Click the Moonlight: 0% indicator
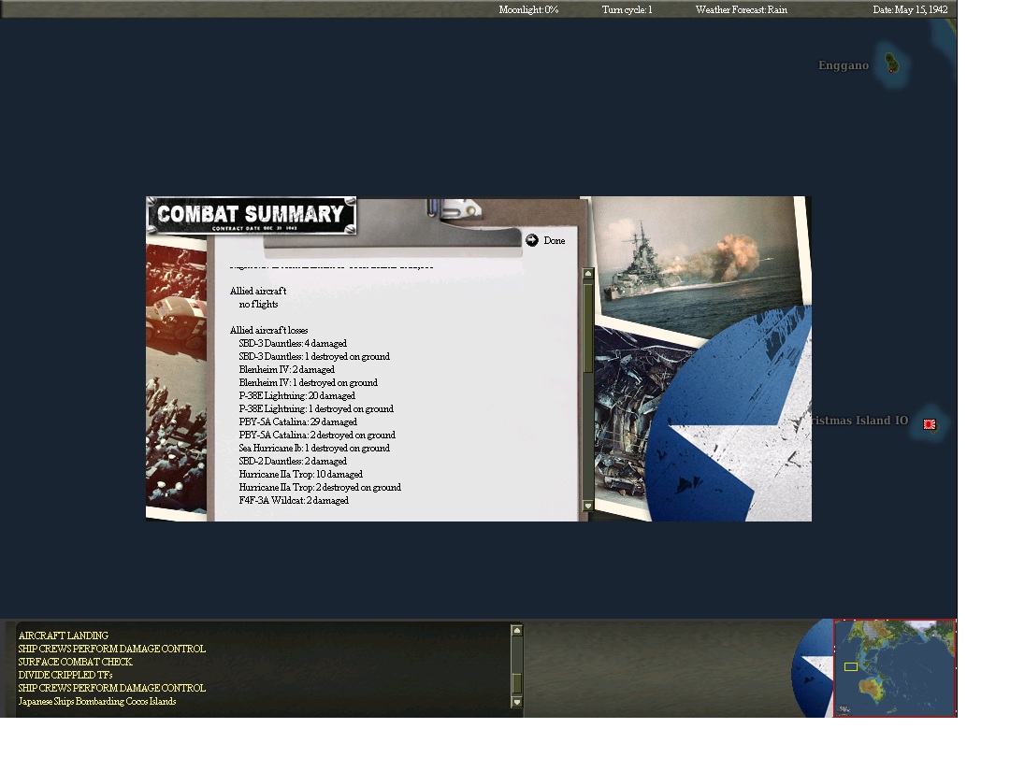 click(528, 9)
